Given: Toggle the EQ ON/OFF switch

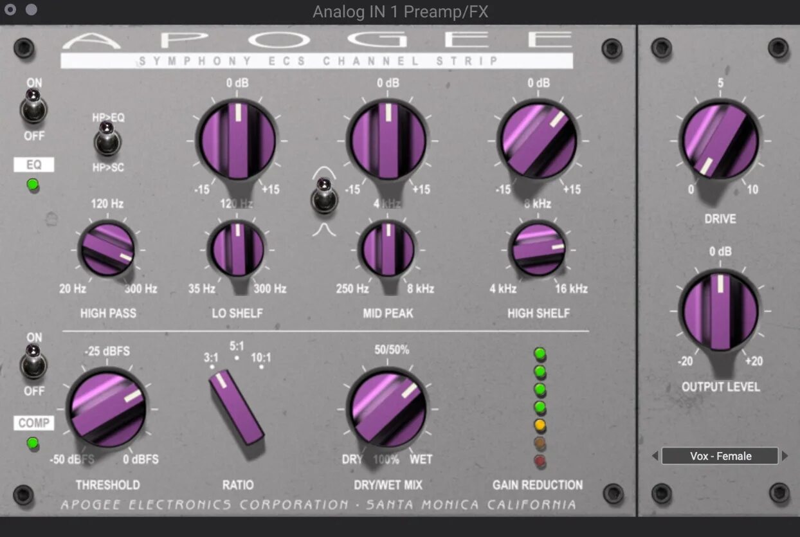Looking at the screenshot, I should (33, 107).
